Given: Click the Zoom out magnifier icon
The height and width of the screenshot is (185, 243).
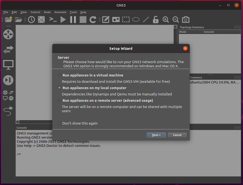Looking at the screenshot, I should [176, 20].
